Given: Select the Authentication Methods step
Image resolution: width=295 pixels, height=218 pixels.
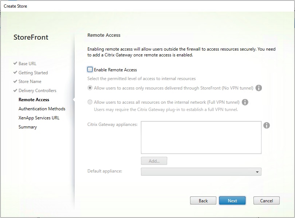Looking at the screenshot, I should pyautogui.click(x=42, y=108).
